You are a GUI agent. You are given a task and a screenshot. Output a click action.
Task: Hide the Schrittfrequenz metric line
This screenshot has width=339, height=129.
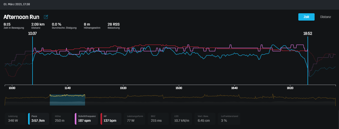[x=86, y=119]
